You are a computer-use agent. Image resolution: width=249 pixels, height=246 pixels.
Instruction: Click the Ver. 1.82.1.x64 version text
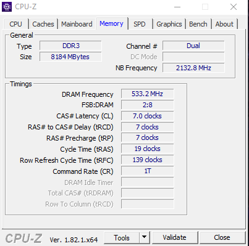(74, 240)
